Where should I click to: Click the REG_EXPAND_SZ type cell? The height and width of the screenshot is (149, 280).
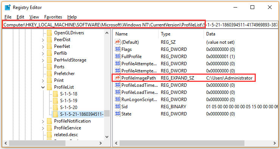click(x=177, y=78)
